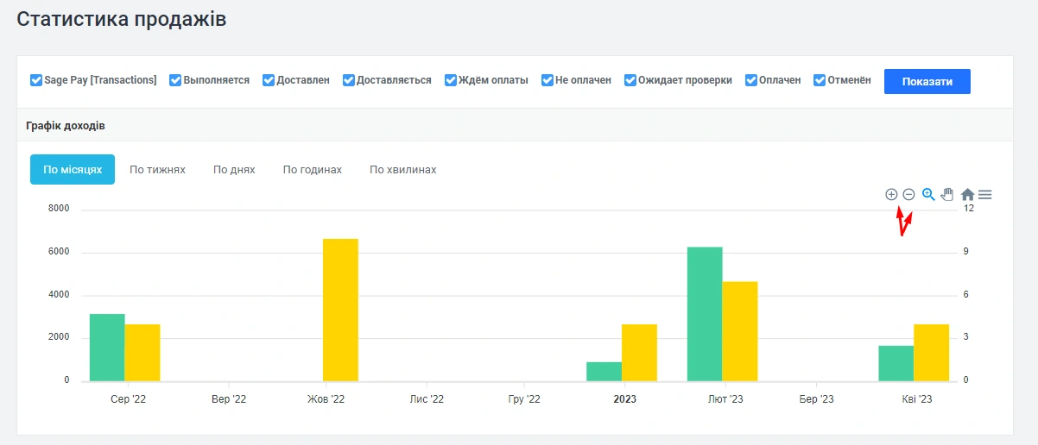Image resolution: width=1038 pixels, height=445 pixels.
Task: Disable the Ждём оплаты filter checkbox
Action: [x=451, y=80]
